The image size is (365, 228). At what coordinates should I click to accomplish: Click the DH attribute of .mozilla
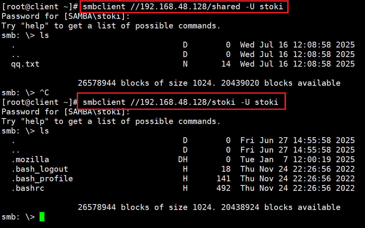[183, 160]
